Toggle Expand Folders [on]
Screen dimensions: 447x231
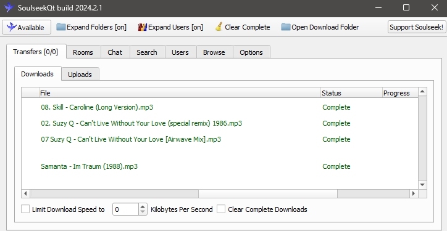(x=91, y=27)
